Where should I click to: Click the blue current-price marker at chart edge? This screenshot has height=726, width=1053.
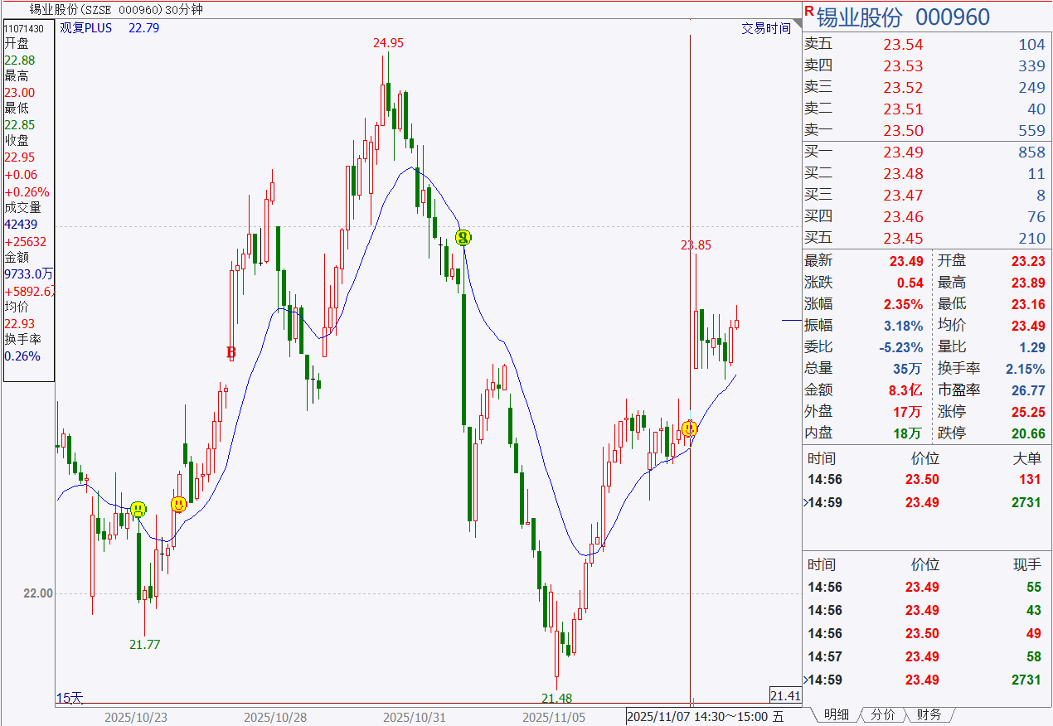point(792,320)
